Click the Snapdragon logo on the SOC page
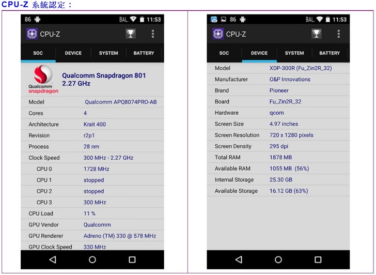This screenshot has height=275, width=376. (43, 80)
